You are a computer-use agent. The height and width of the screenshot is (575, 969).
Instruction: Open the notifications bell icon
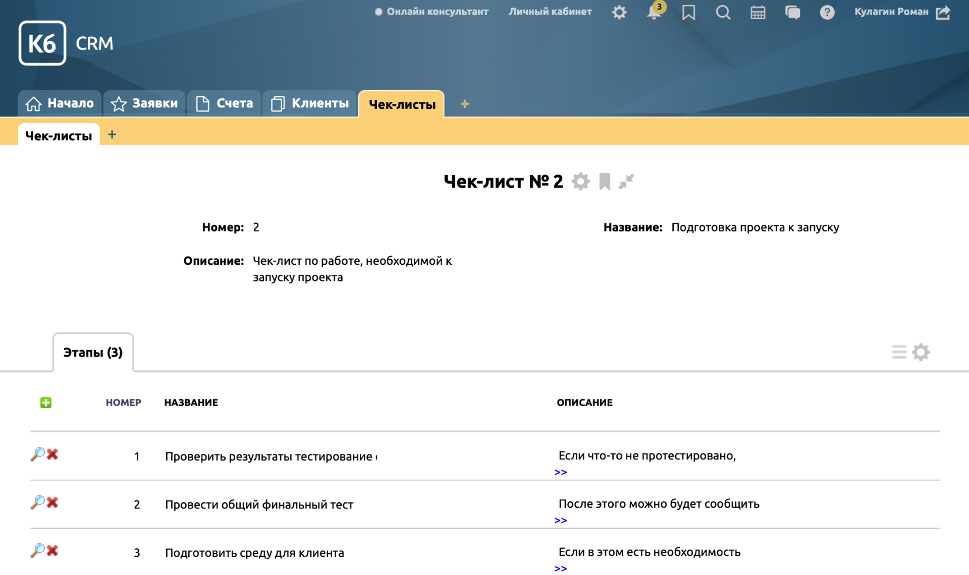click(x=654, y=13)
